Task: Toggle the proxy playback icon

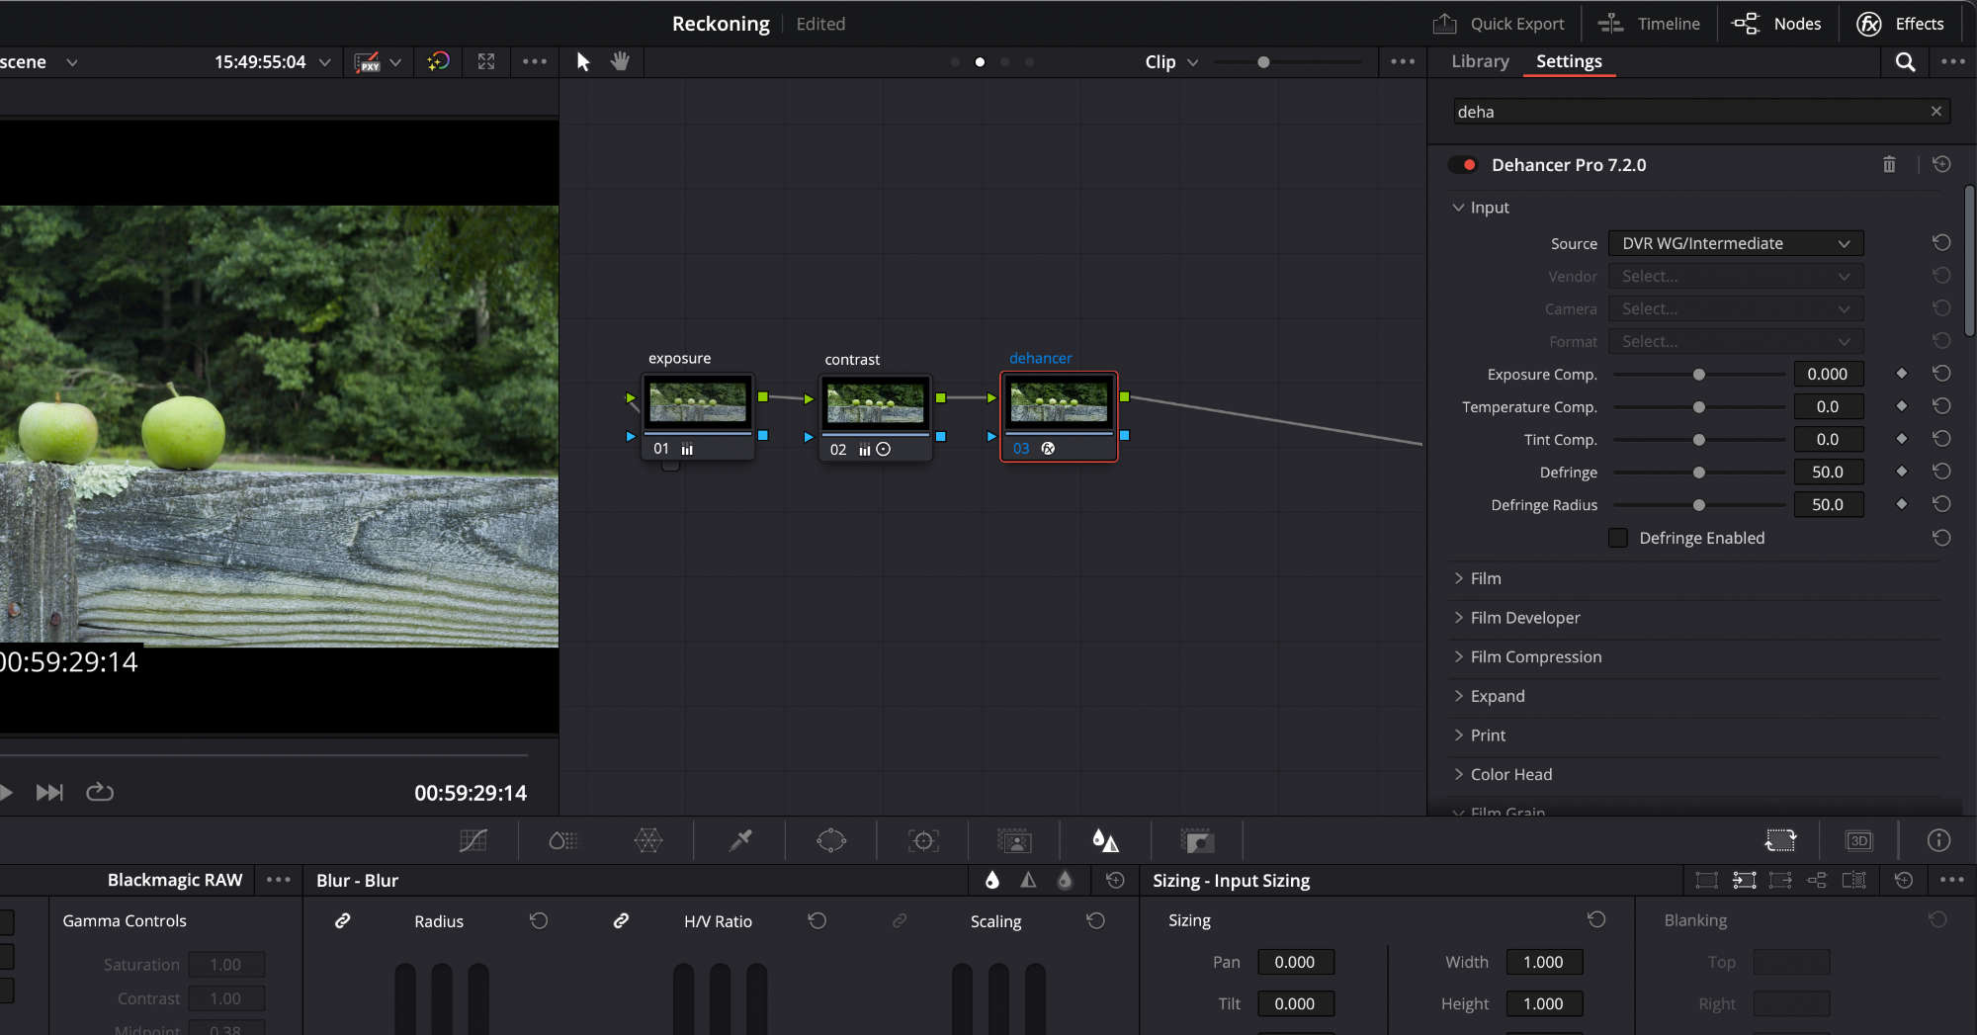Action: pyautogui.click(x=368, y=62)
